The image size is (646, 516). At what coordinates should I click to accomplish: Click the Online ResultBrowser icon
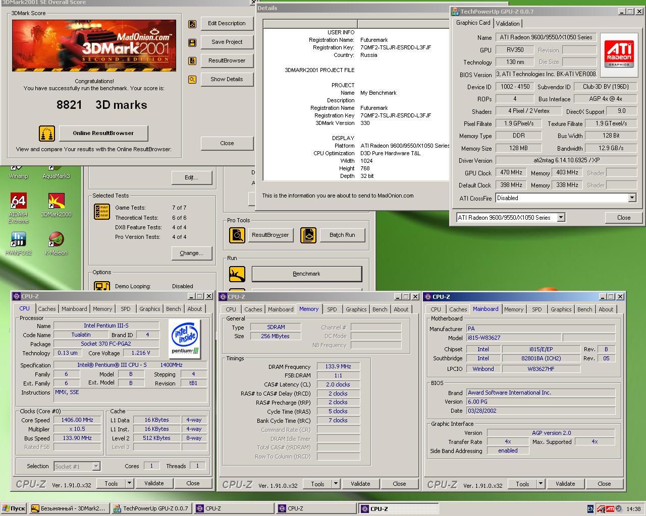[x=47, y=134]
